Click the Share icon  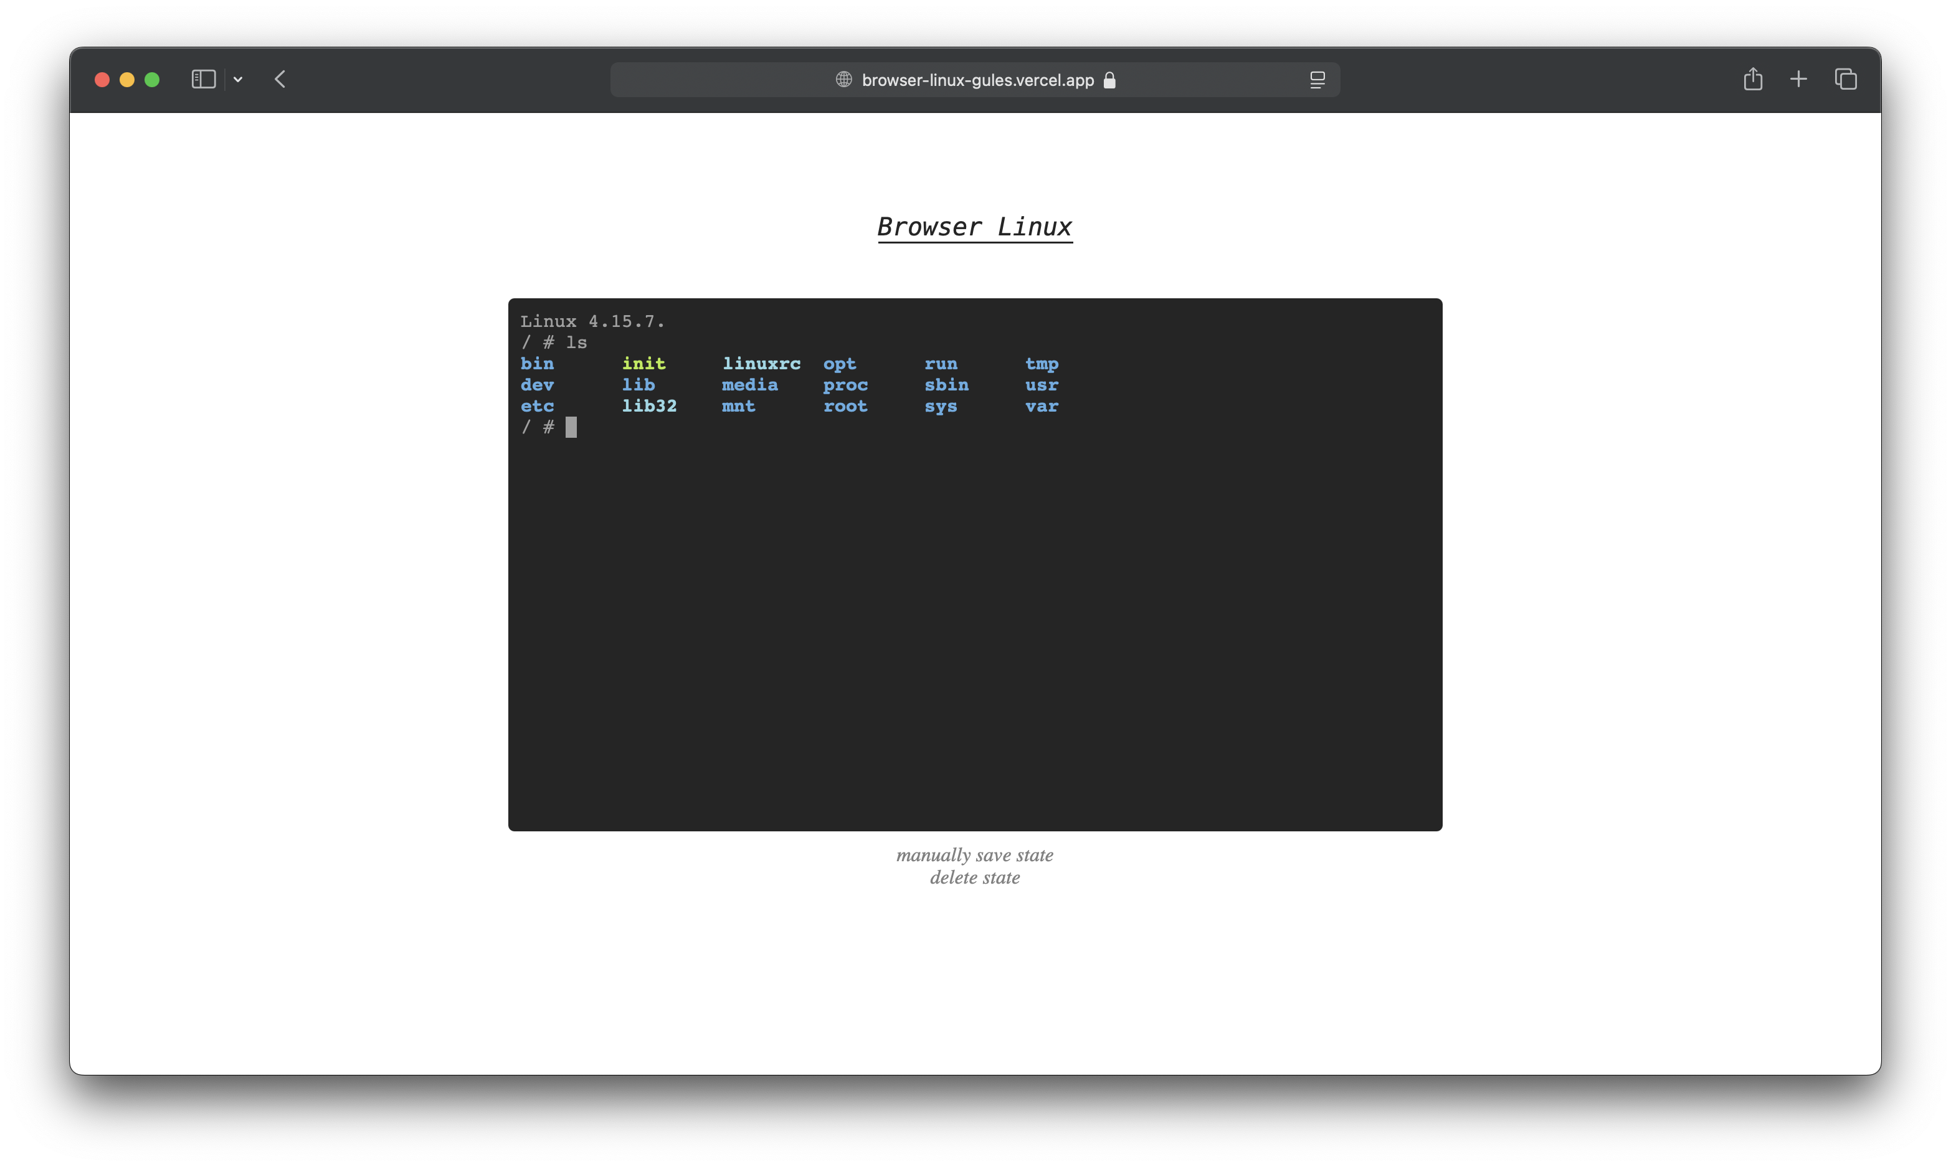pos(1752,80)
